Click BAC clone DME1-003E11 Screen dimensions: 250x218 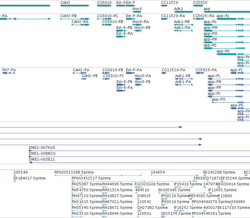pyautogui.click(x=140, y=162)
